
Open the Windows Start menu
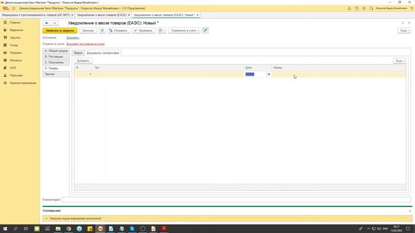point(5,228)
